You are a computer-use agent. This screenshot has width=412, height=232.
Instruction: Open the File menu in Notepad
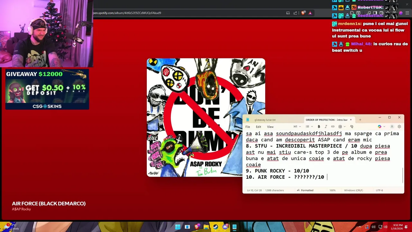(x=248, y=127)
